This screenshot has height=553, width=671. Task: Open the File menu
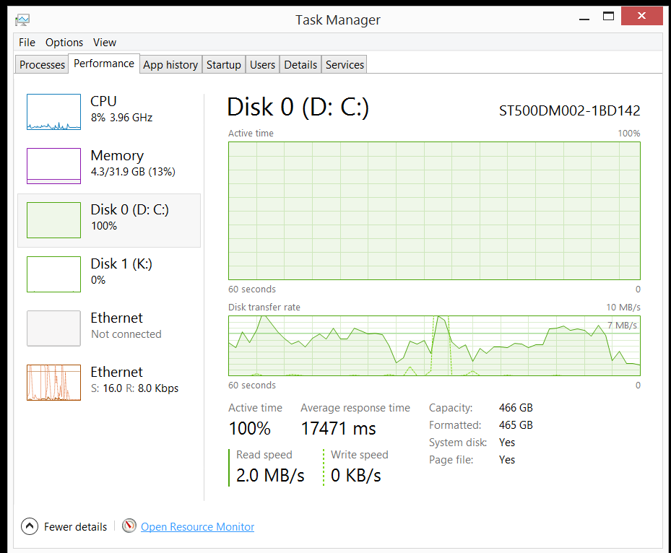pos(27,43)
